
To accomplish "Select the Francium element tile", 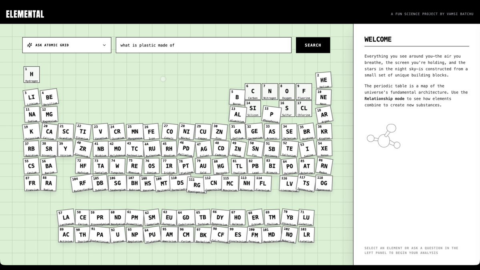I will 32,183.
